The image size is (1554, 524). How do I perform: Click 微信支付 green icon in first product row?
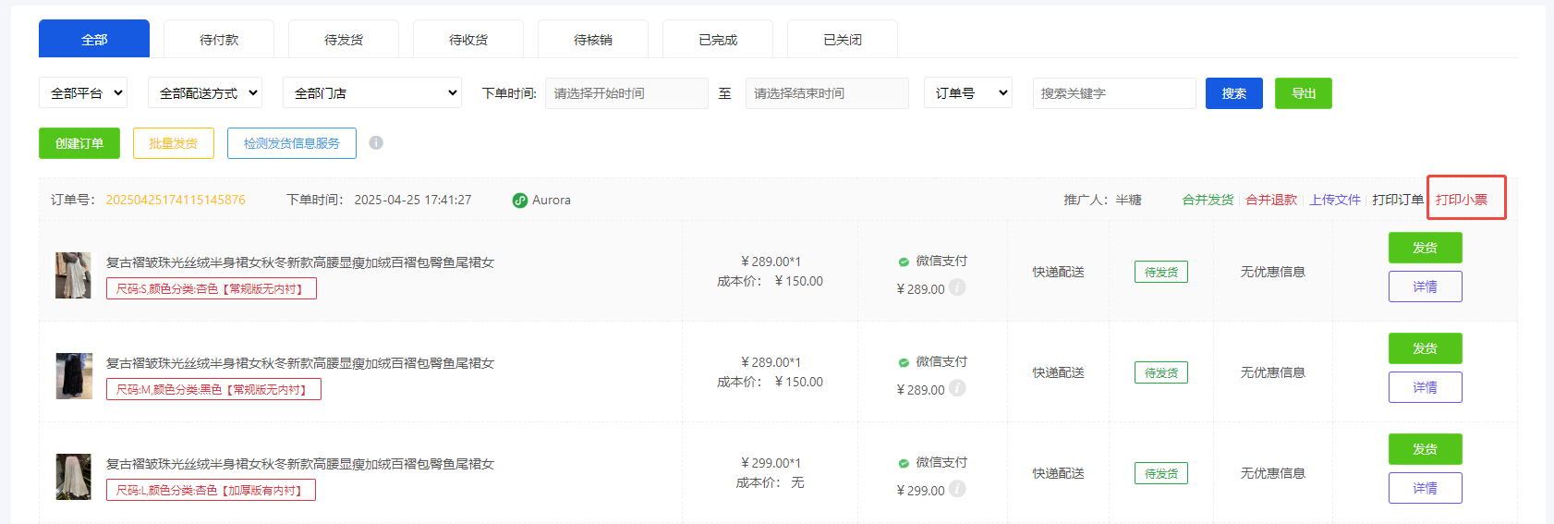tap(904, 262)
